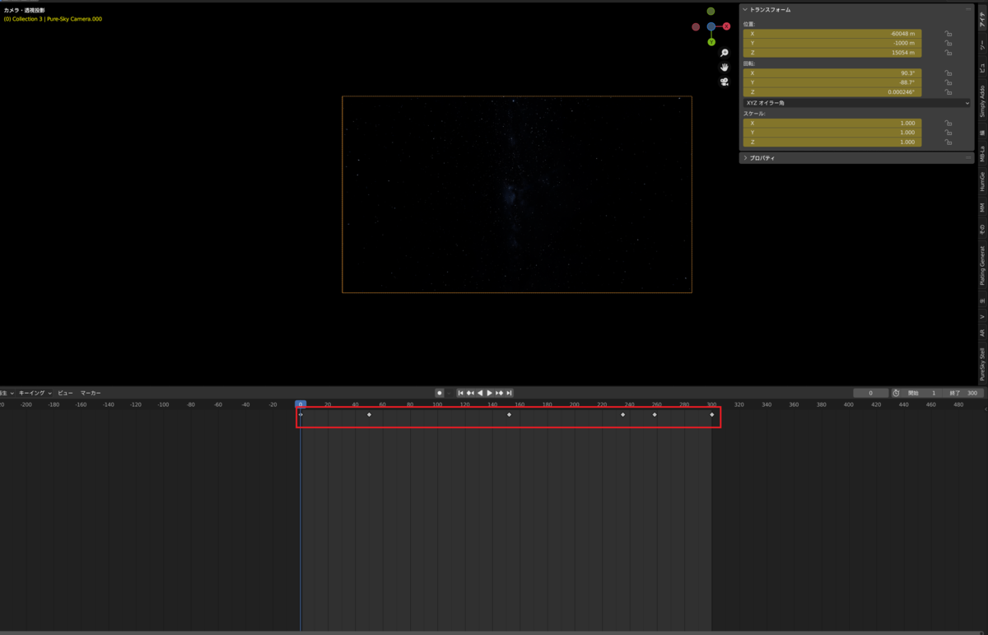This screenshot has width=988, height=635.
Task: Toggle the camera view icon
Action: 724,81
